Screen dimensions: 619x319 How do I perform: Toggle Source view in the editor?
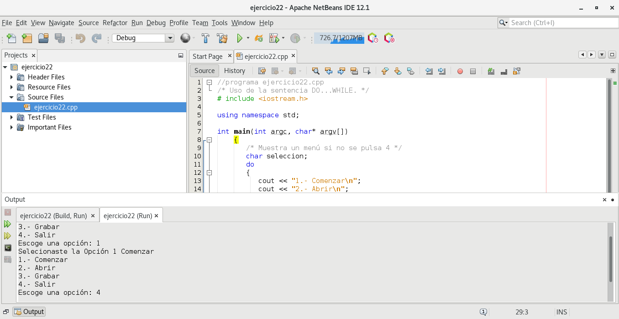tap(205, 71)
